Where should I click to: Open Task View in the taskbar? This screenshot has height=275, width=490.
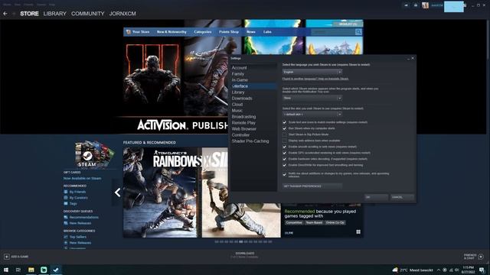[18, 270]
